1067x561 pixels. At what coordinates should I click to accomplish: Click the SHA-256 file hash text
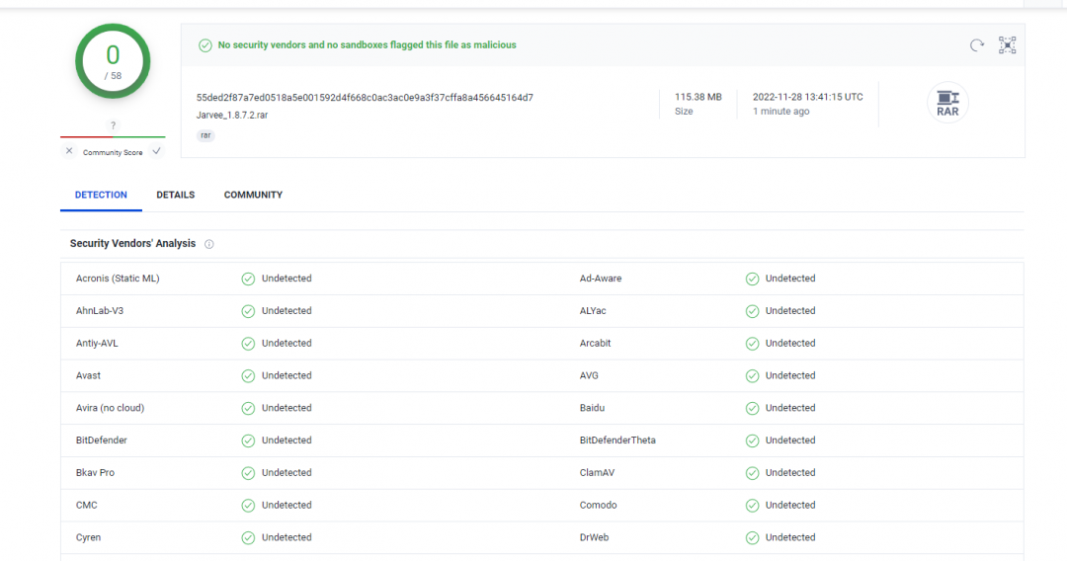click(365, 98)
